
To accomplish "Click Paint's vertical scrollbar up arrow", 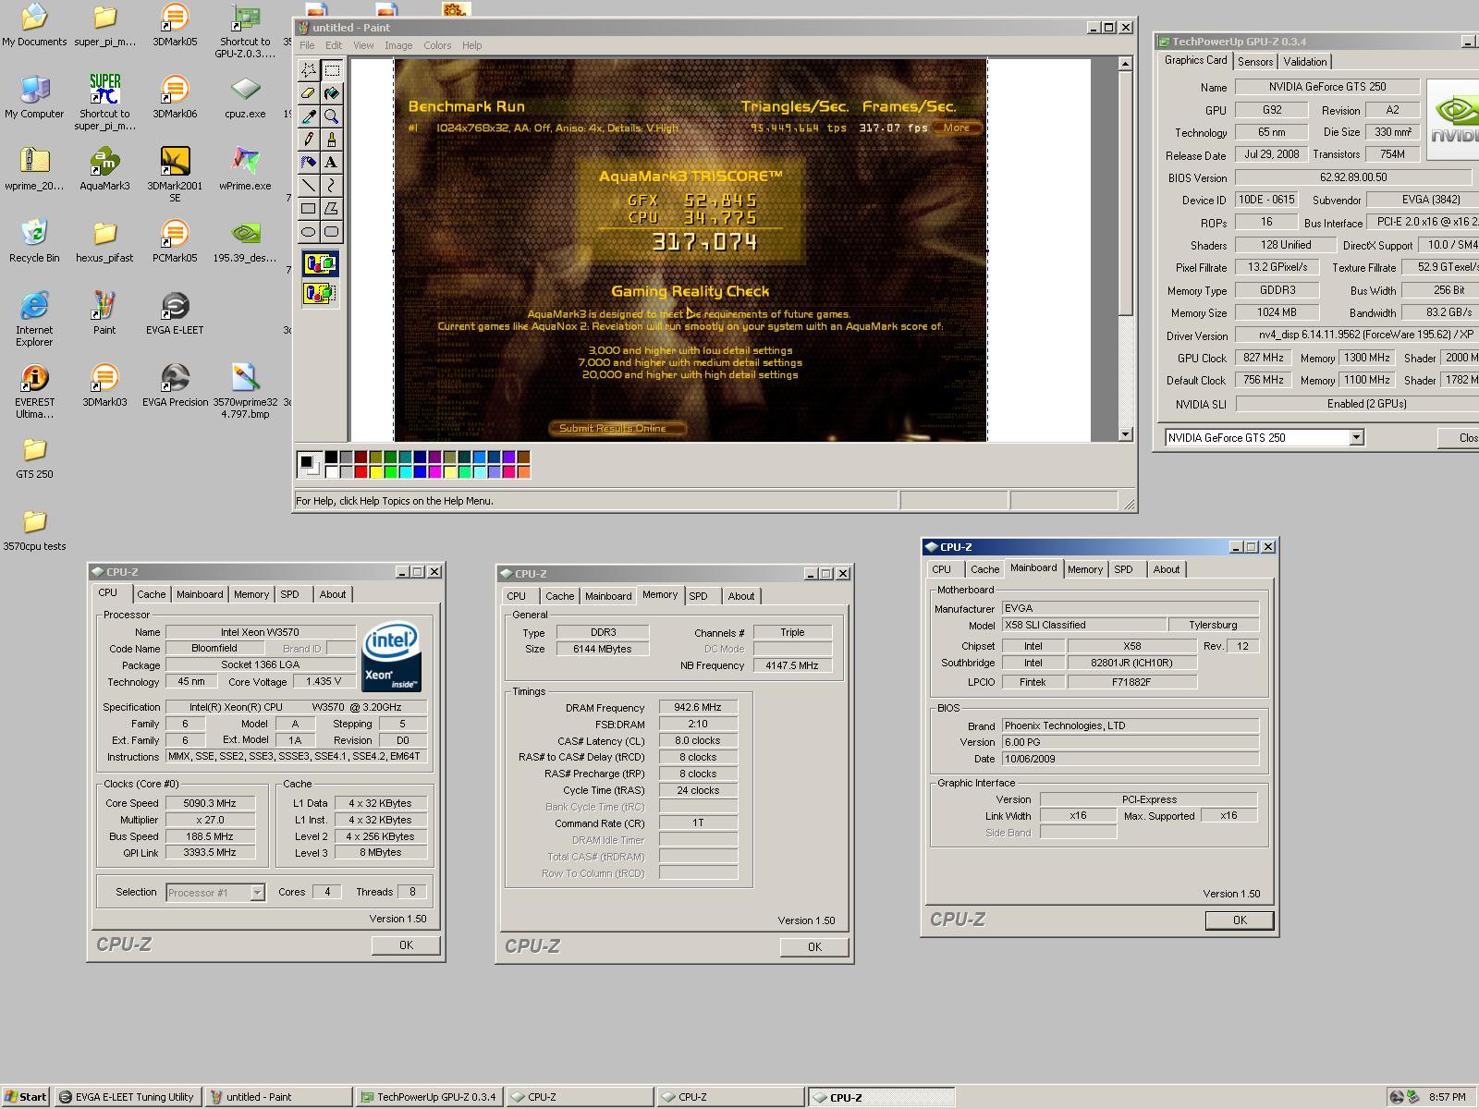I will pyautogui.click(x=1125, y=64).
